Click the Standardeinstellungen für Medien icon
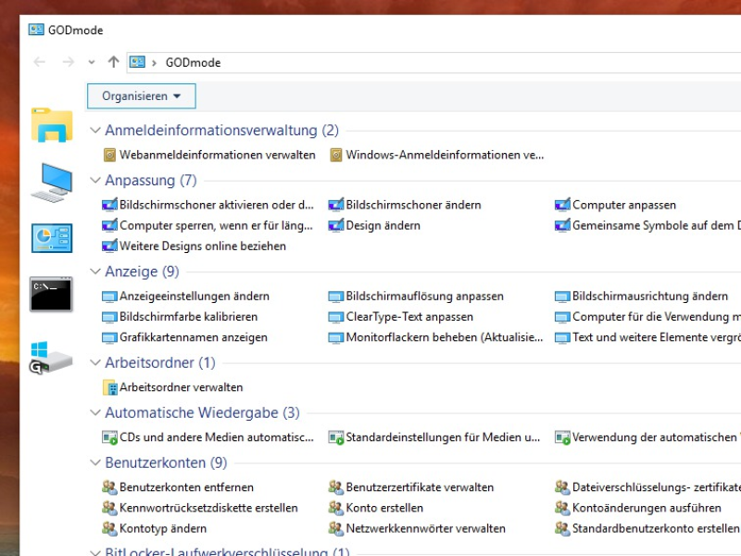The height and width of the screenshot is (556, 741). [336, 437]
